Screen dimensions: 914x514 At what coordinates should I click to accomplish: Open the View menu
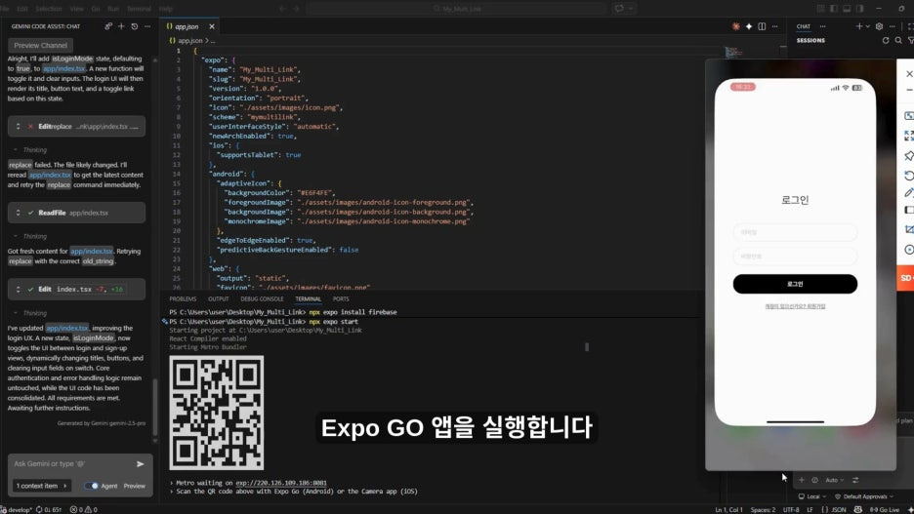pyautogui.click(x=76, y=9)
